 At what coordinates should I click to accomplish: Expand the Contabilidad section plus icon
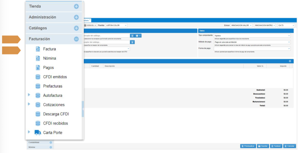[x=51, y=143]
